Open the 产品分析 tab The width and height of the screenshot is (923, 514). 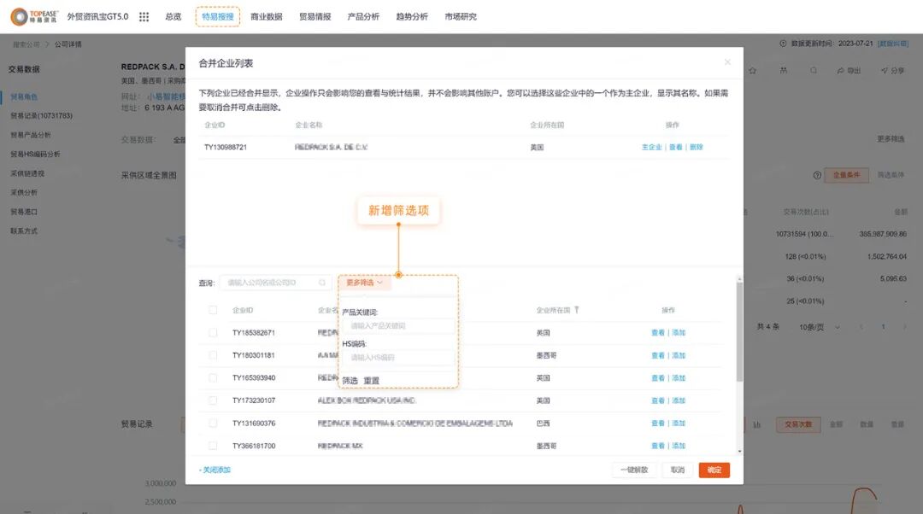[x=363, y=16]
